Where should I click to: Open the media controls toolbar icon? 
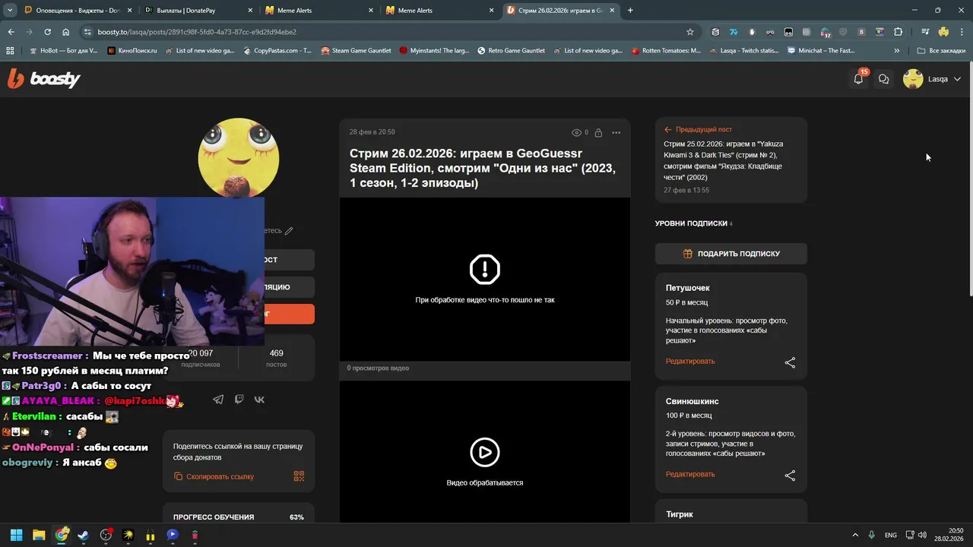pos(925,32)
